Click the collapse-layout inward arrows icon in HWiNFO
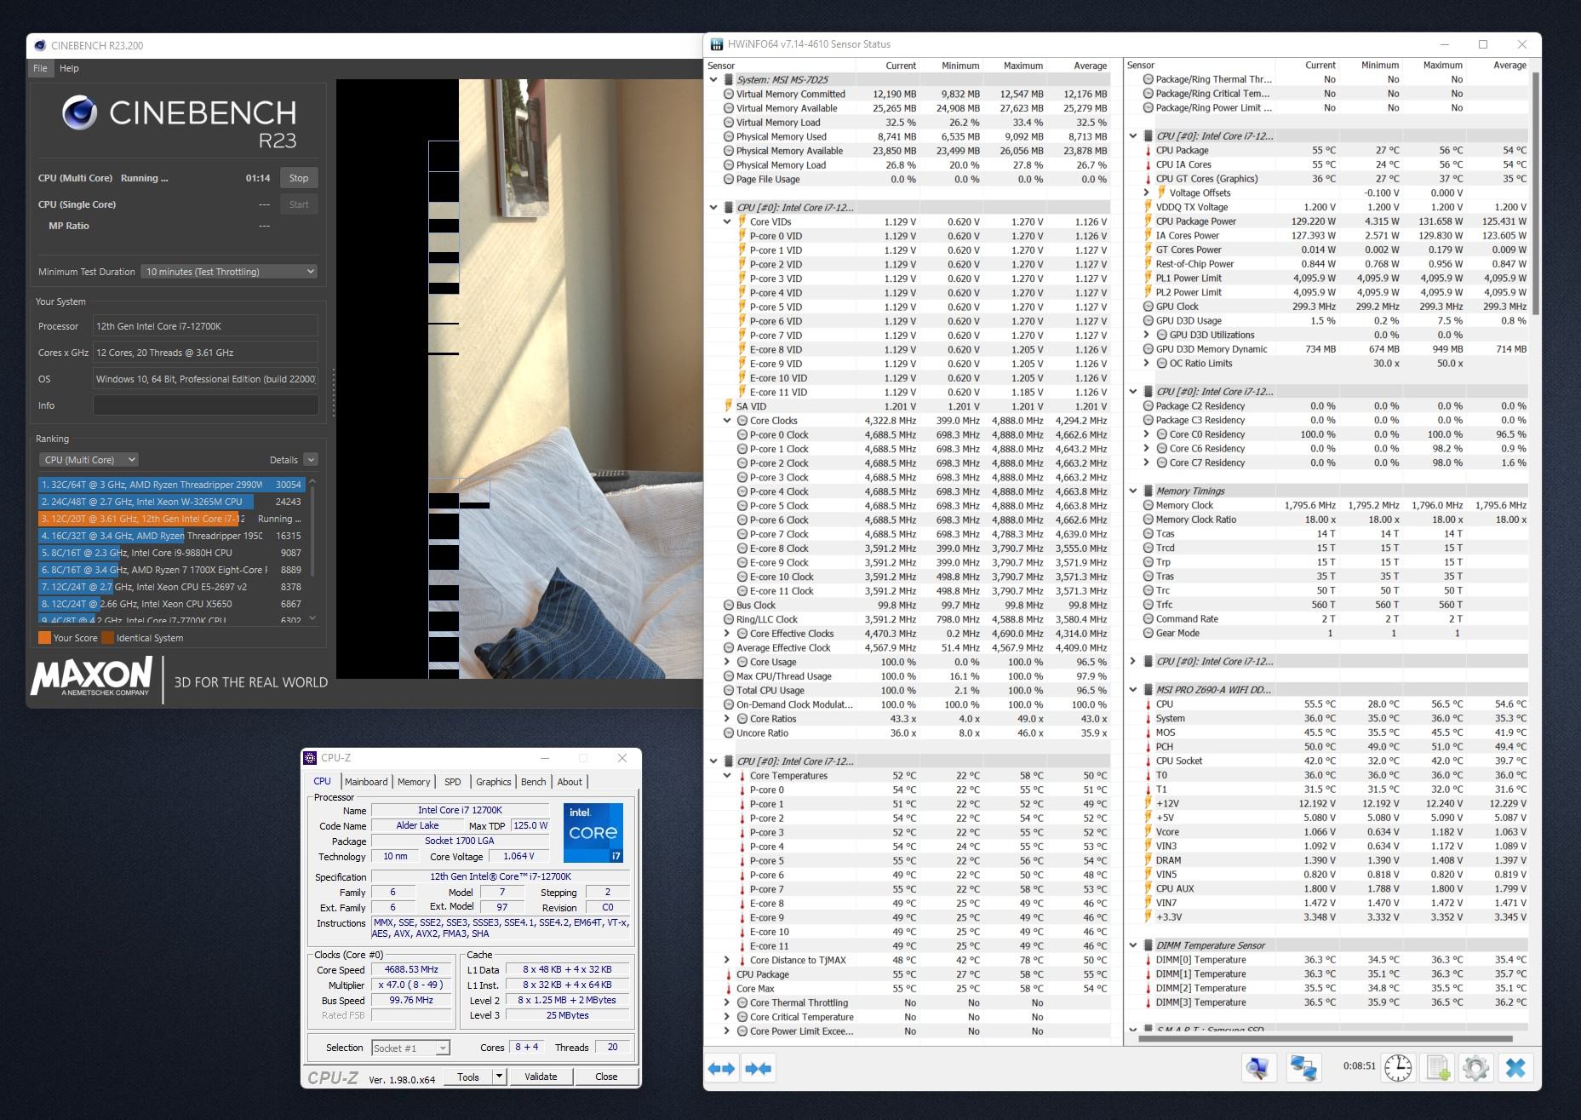 click(x=758, y=1068)
